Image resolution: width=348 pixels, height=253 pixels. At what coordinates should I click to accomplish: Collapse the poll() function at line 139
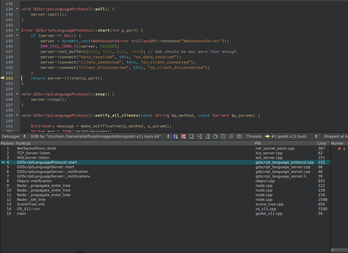pyautogui.click(x=17, y=9)
